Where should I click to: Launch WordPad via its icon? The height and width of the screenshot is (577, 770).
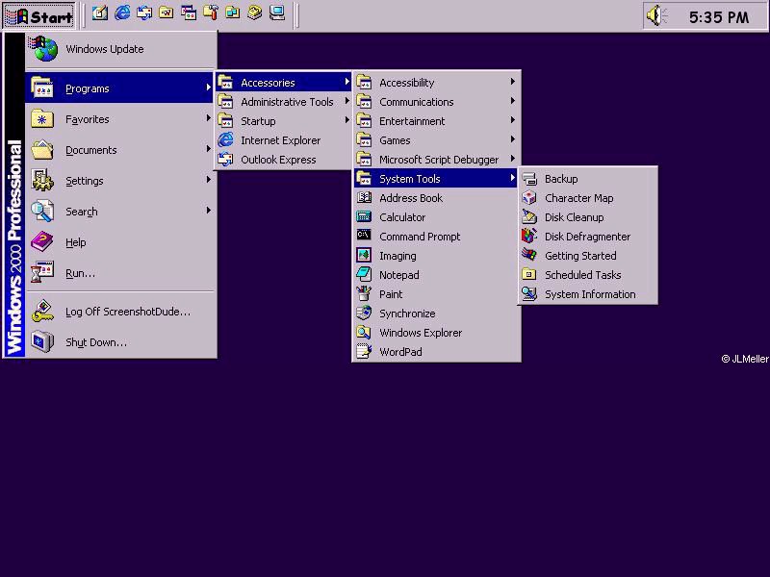(364, 351)
